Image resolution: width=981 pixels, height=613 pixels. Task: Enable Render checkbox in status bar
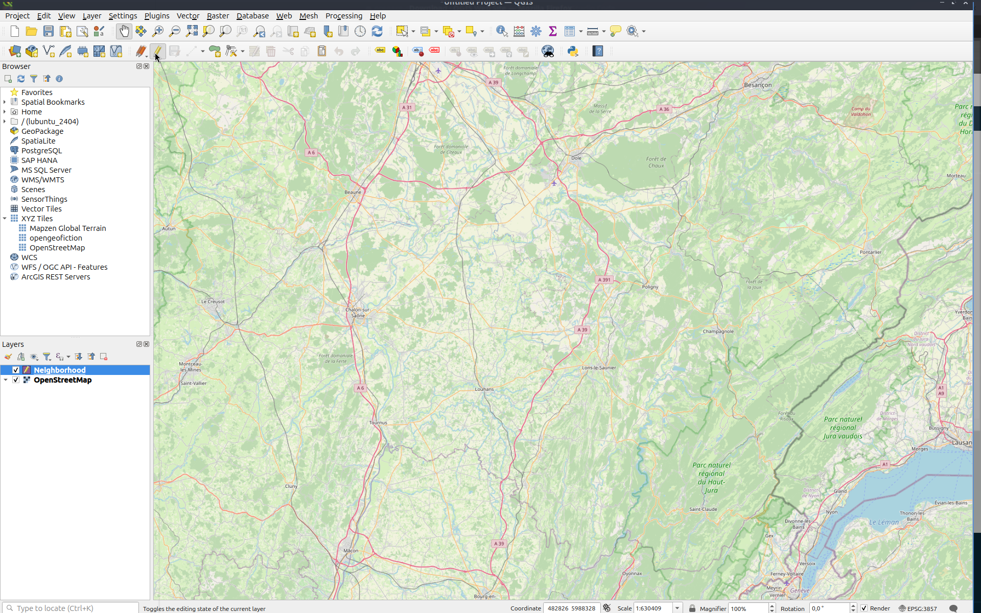point(863,608)
